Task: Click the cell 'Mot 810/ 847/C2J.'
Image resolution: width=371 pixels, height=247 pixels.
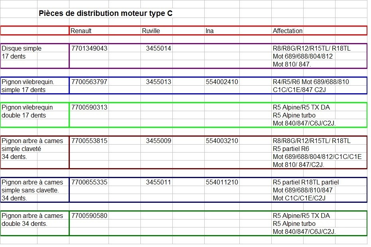Action: click(298, 165)
